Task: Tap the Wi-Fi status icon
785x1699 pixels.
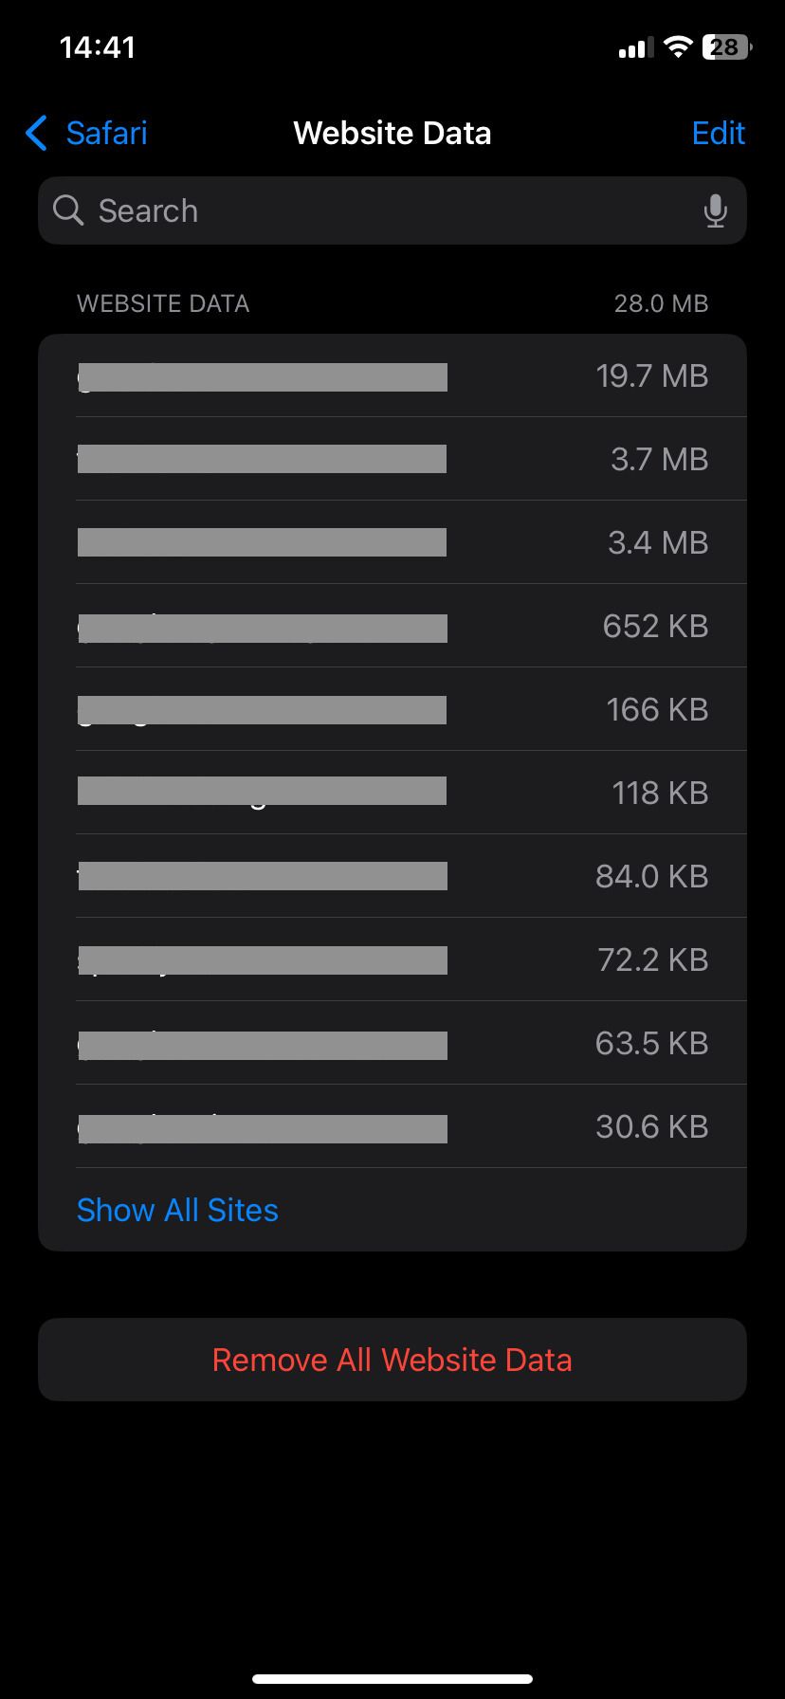Action: (678, 46)
